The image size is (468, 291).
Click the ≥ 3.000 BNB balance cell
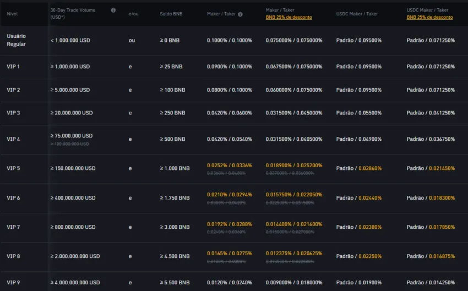coord(175,227)
